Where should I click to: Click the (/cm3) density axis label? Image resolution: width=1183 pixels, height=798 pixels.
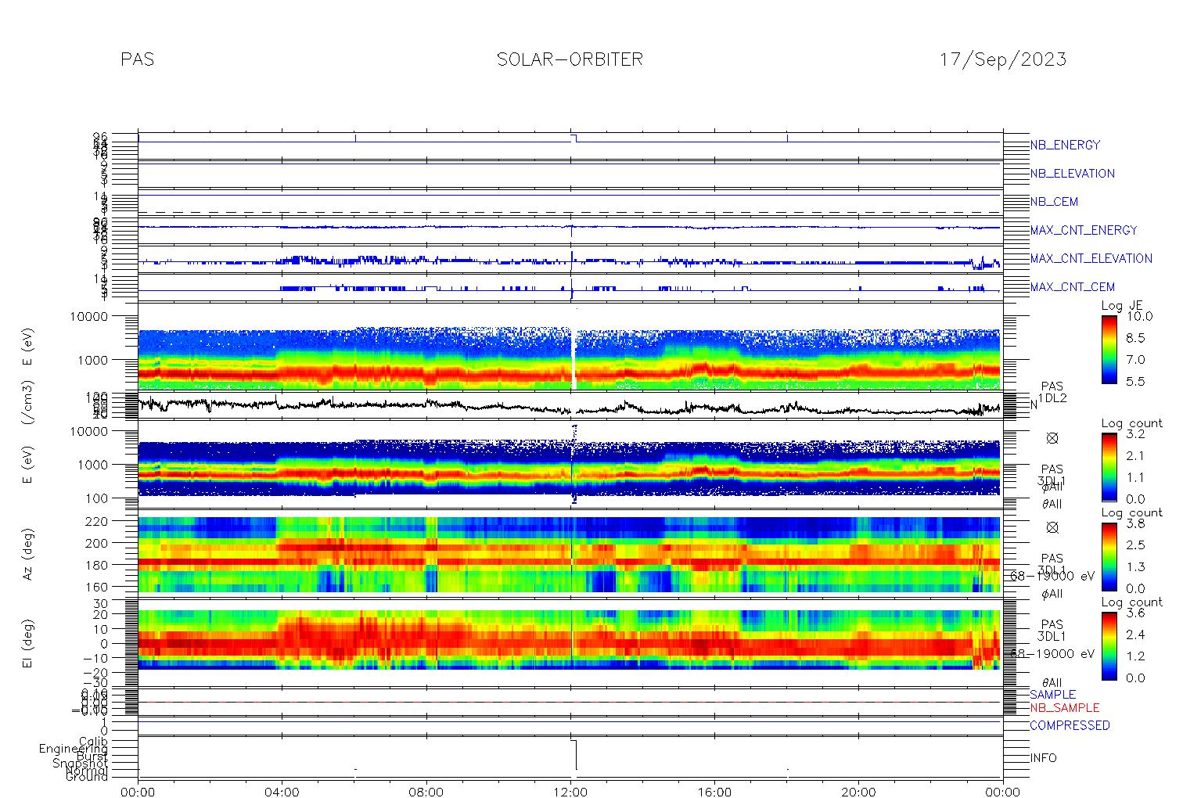point(28,404)
